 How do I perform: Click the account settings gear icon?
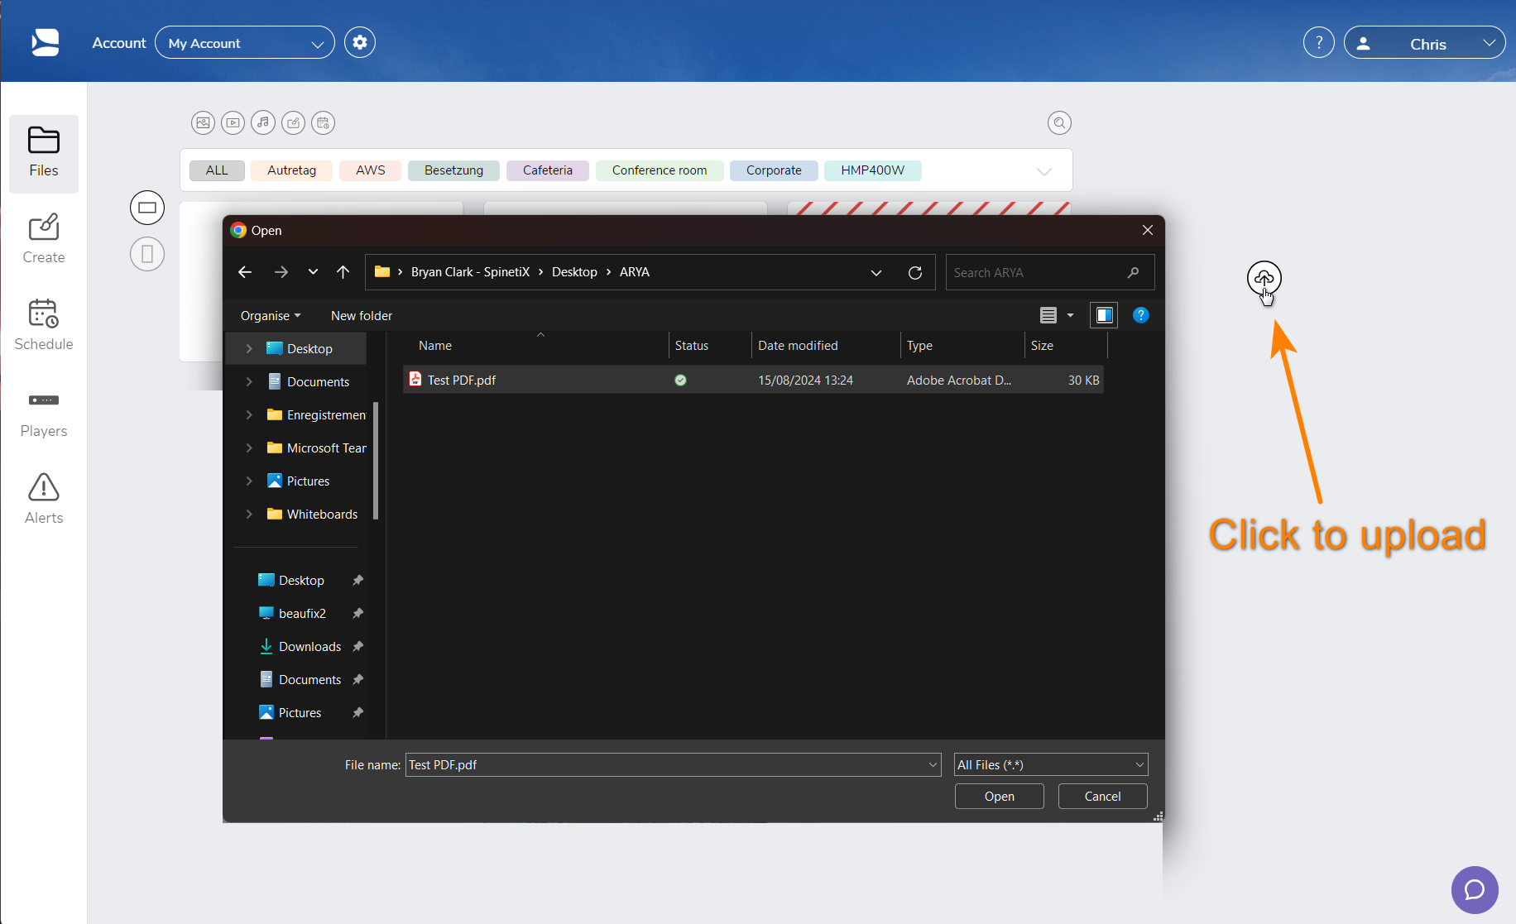click(360, 42)
